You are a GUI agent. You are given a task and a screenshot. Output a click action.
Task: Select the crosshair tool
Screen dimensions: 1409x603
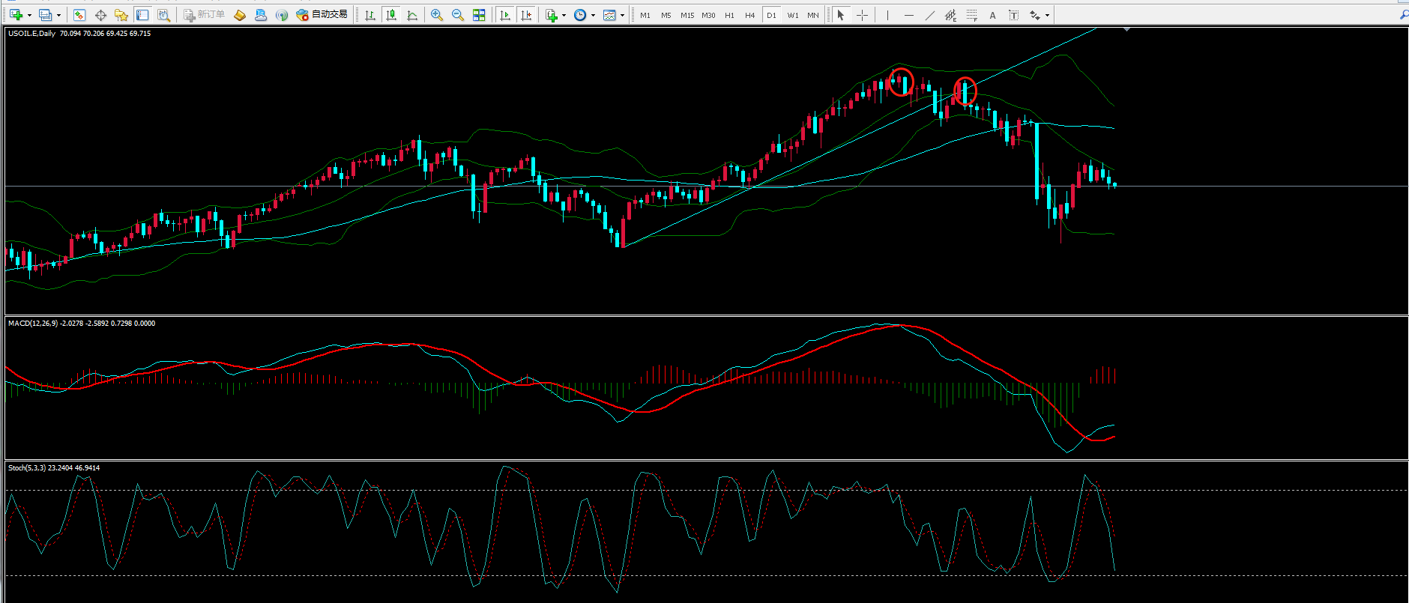click(863, 15)
